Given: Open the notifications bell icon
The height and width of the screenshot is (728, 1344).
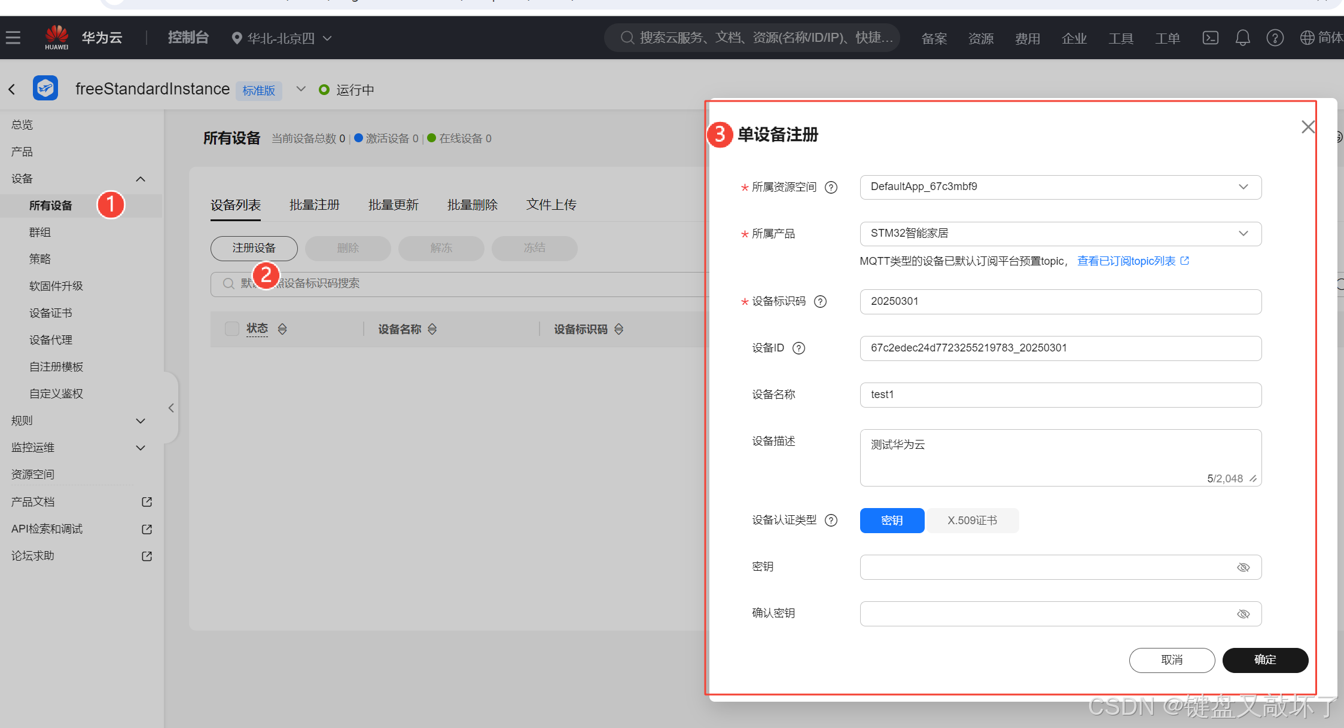Looking at the screenshot, I should pyautogui.click(x=1243, y=38).
